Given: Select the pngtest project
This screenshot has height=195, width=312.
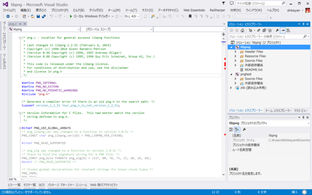Looking at the screenshot, I should [246, 74].
